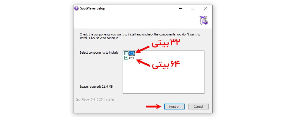Click the SpotPlayer logo in title bar
This screenshot has height=117, width=286.
(x=77, y=8)
